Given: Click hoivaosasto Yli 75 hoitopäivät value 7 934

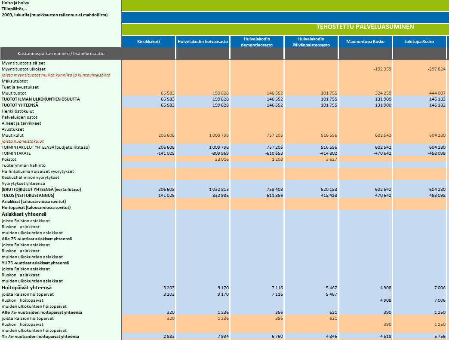Looking at the screenshot, I should (x=223, y=336).
